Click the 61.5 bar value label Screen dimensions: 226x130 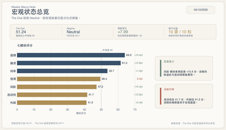coord(125,63)
